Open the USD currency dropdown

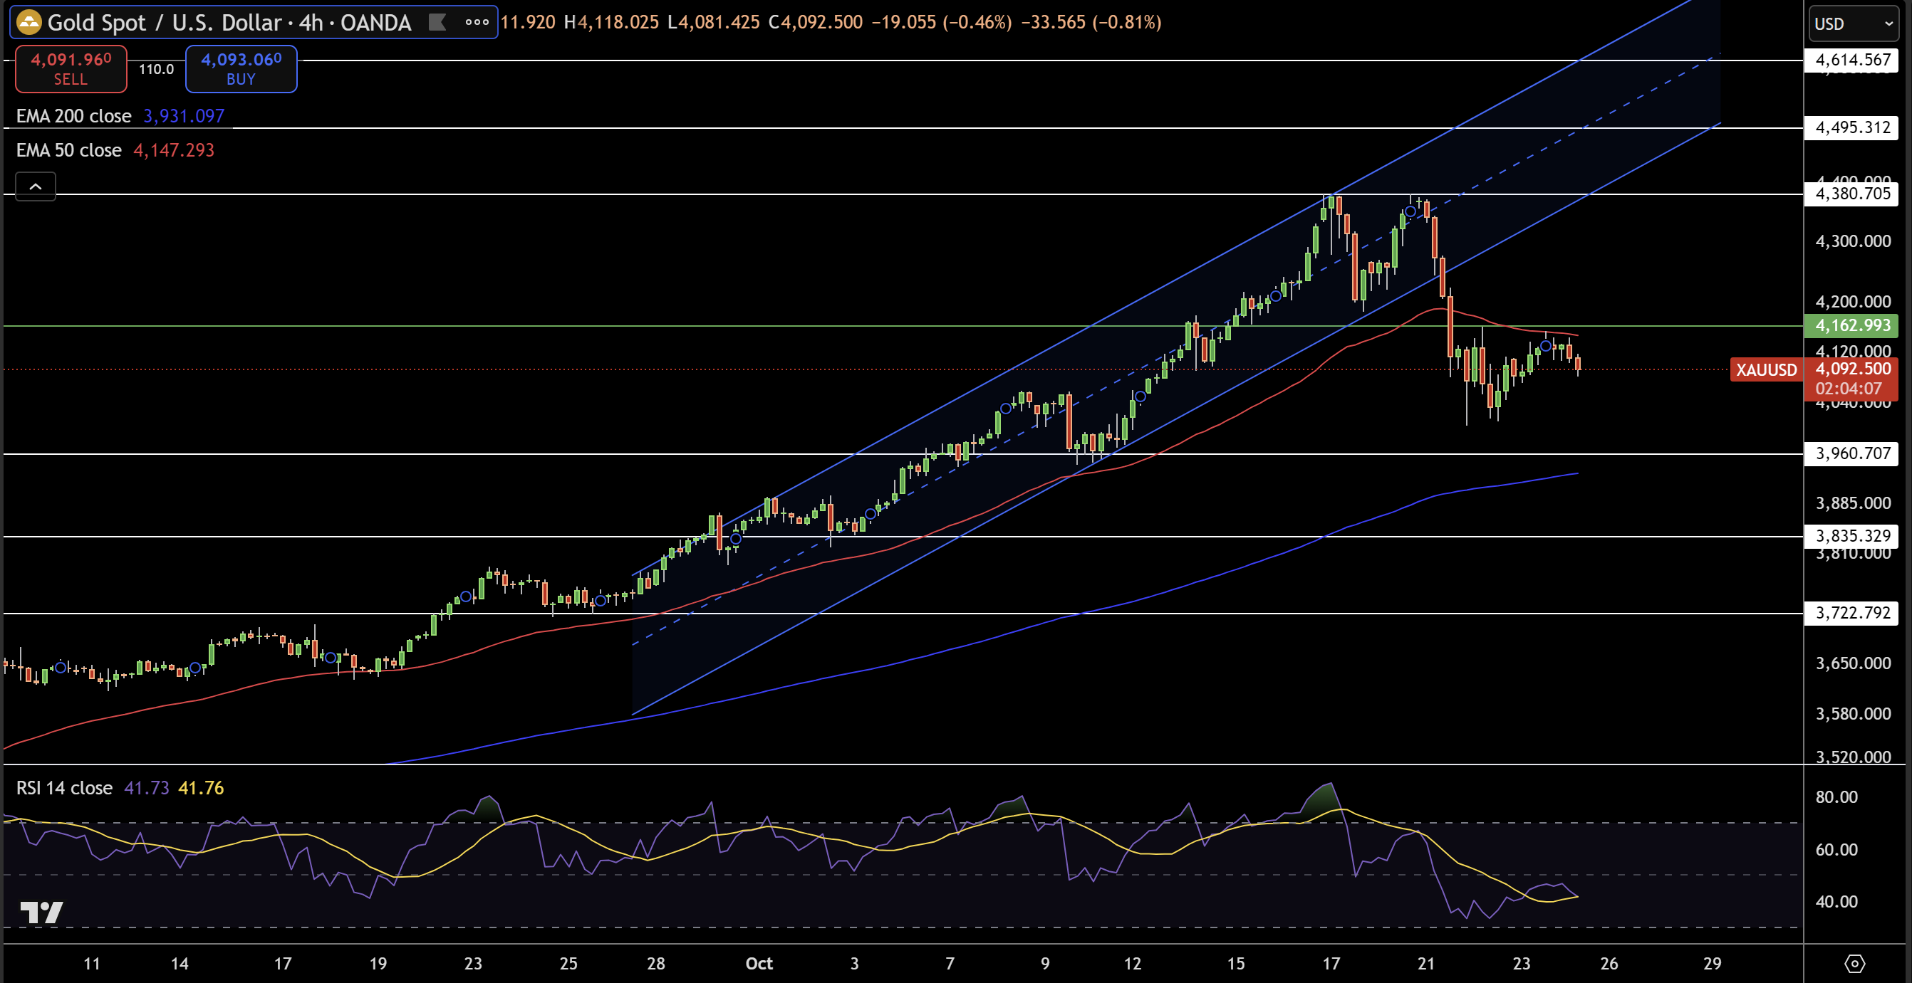tap(1853, 23)
